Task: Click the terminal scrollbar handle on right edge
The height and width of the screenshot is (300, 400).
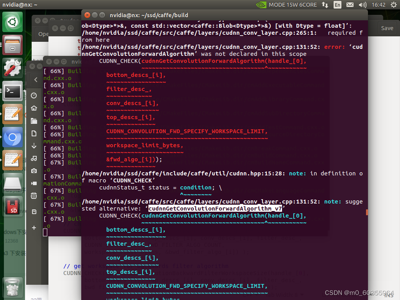Action: point(367,212)
